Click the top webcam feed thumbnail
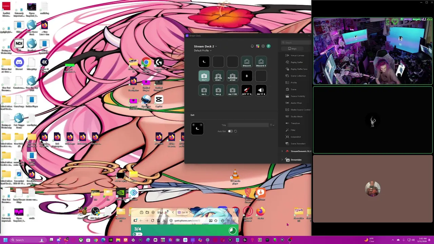The height and width of the screenshot is (244, 434). pos(373,51)
